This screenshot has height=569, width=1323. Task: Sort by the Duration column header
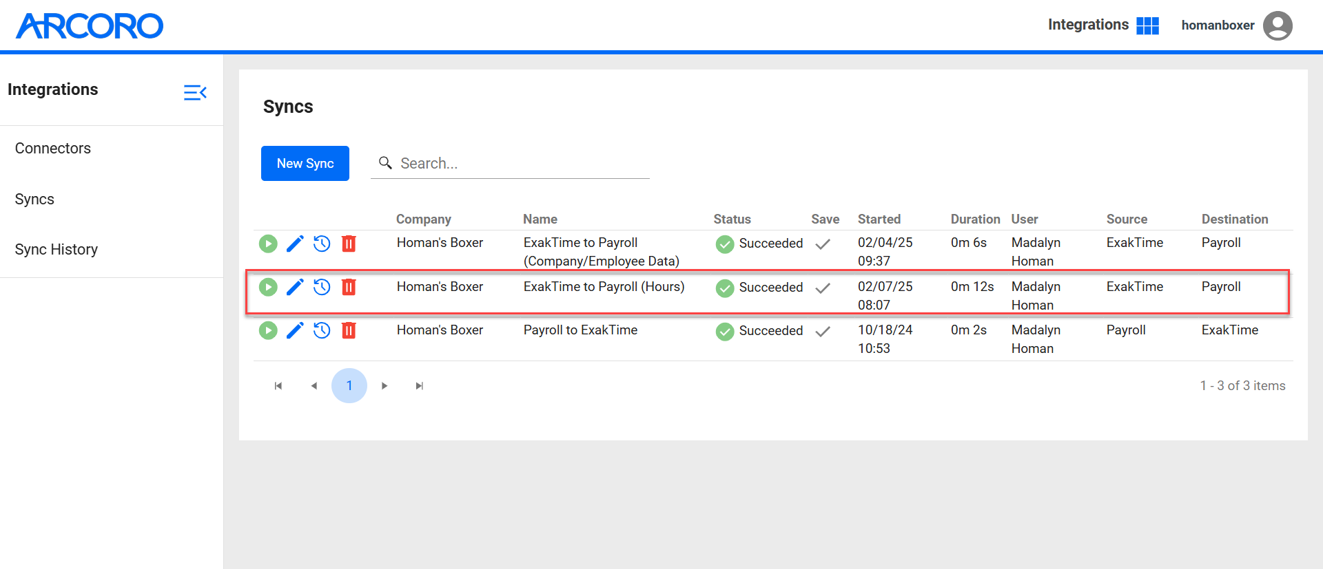coord(975,219)
